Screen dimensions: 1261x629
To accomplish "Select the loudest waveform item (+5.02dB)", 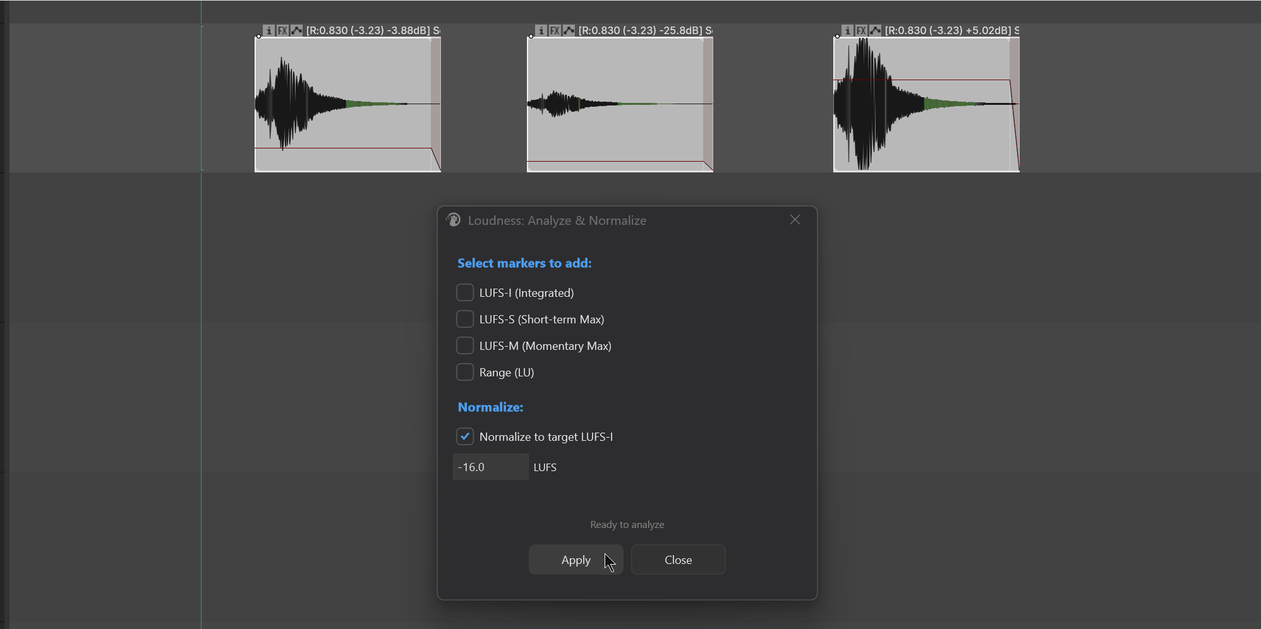I will click(926, 104).
